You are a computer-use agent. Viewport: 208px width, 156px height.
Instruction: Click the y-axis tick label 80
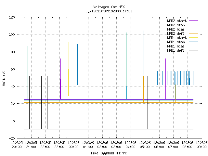click(x=13, y=52)
